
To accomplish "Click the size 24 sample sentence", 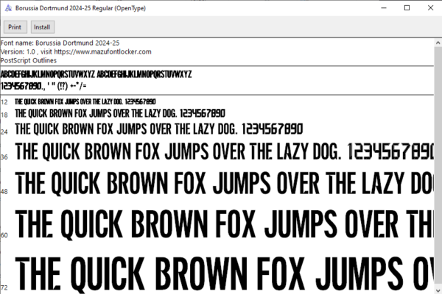I will [x=159, y=129].
